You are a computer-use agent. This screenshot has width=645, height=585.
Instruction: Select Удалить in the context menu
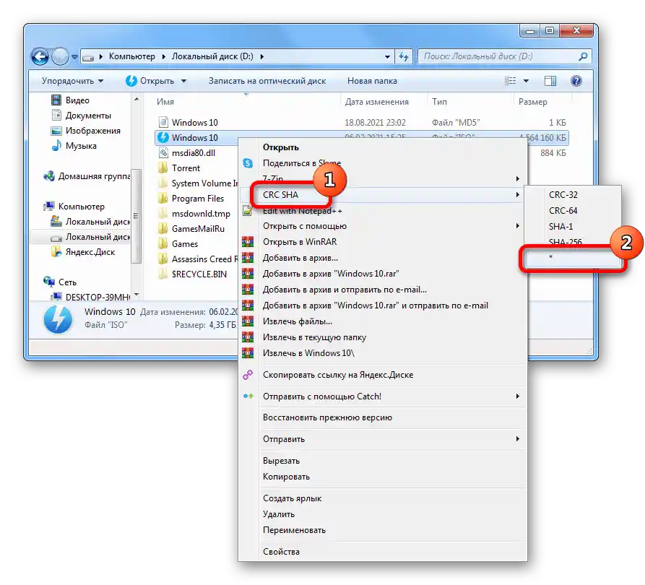(x=383, y=514)
